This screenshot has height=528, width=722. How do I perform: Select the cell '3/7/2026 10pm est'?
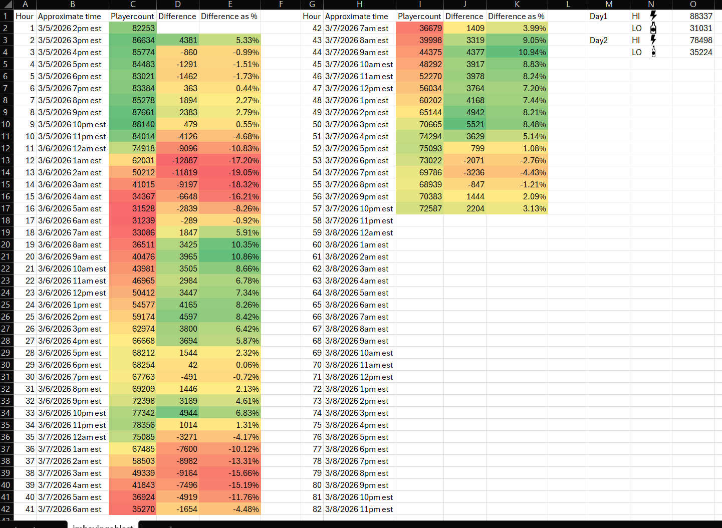tap(360, 208)
